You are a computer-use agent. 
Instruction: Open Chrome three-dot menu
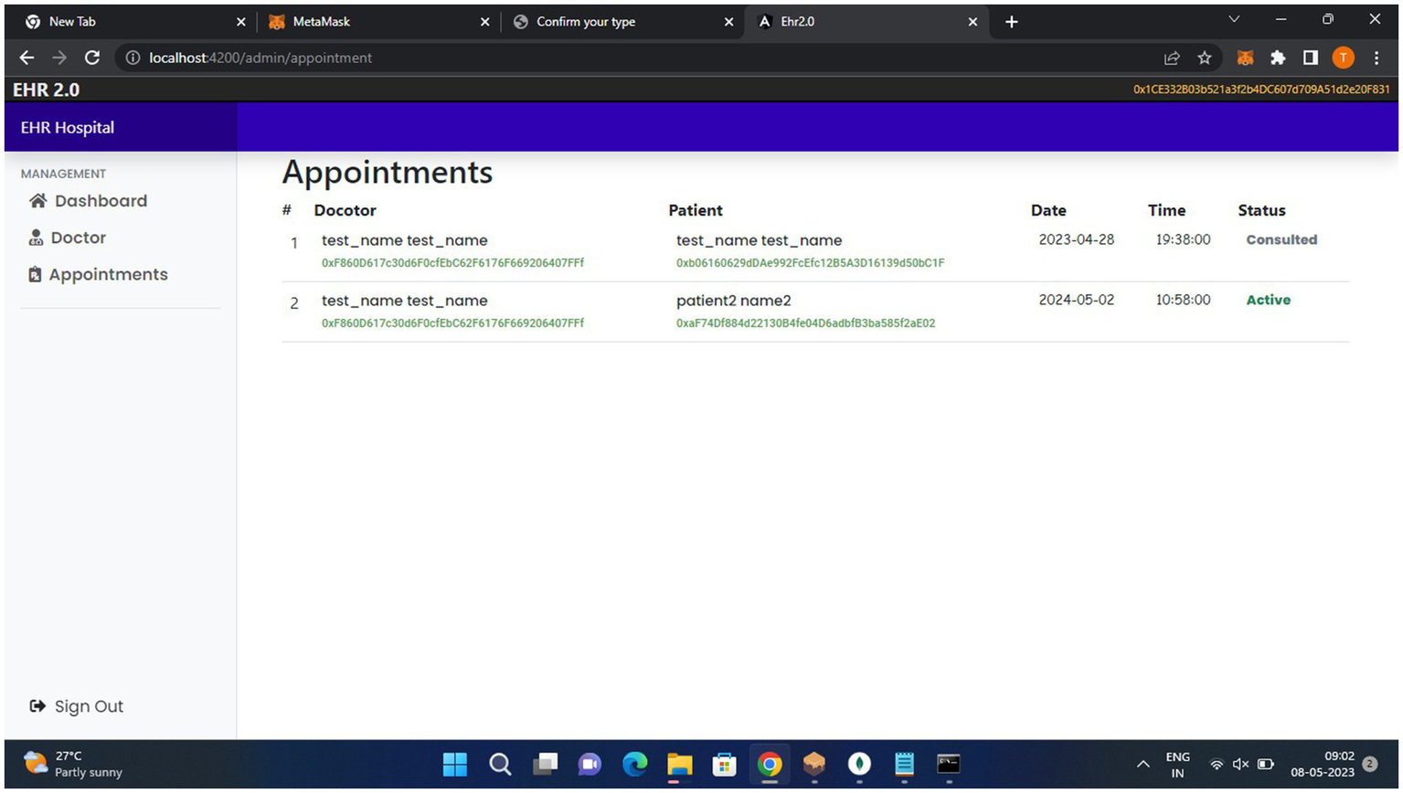coord(1376,58)
